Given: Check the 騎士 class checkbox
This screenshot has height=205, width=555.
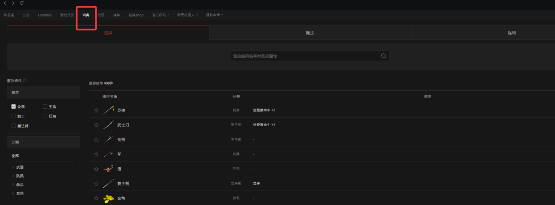Looking at the screenshot, I should click(x=13, y=116).
